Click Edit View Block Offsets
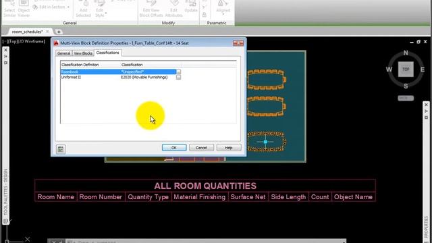The height and width of the screenshot is (243, 432). [x=151, y=9]
